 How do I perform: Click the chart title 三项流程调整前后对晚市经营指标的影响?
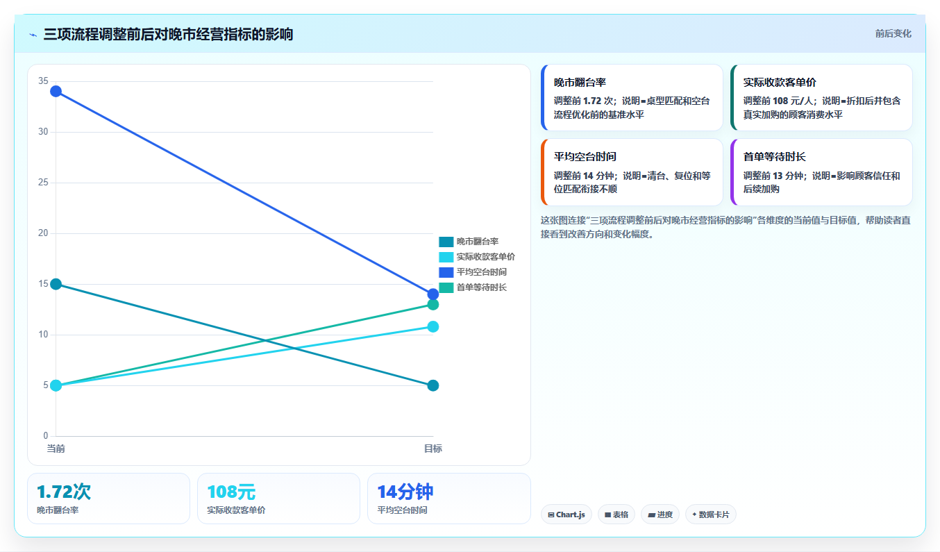(x=168, y=35)
